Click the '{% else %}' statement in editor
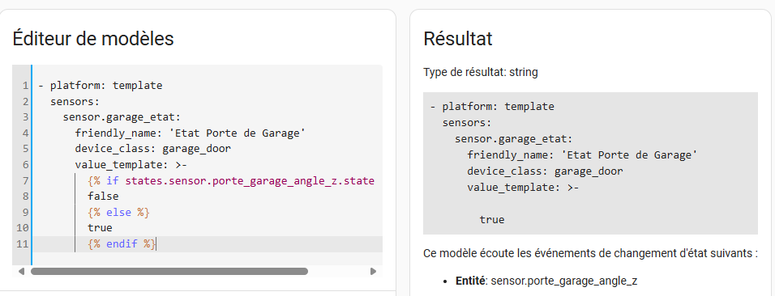This screenshot has width=775, height=296. [118, 212]
